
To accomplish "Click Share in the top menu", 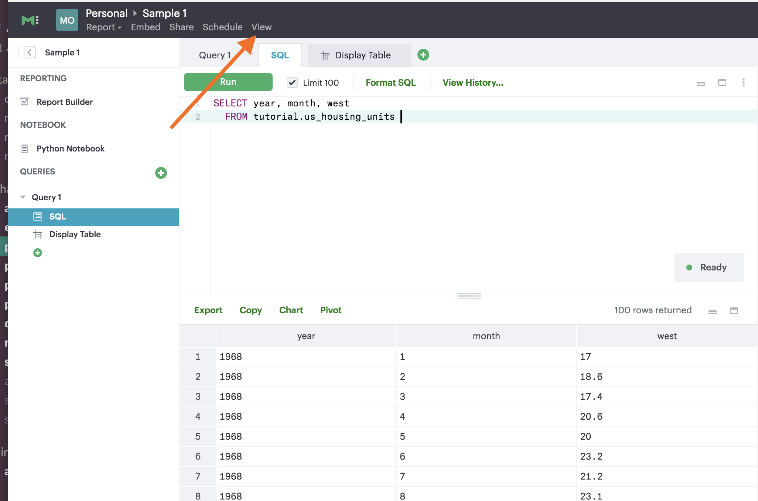I will (x=181, y=27).
